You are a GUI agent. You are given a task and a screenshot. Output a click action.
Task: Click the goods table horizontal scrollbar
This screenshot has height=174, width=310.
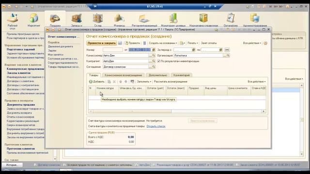point(132,112)
